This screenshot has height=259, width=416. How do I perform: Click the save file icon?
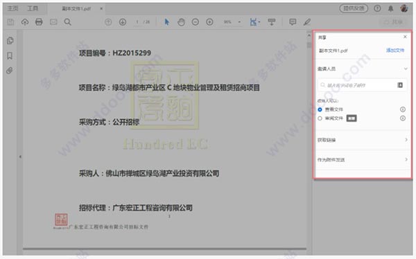pyautogui.click(x=10, y=22)
